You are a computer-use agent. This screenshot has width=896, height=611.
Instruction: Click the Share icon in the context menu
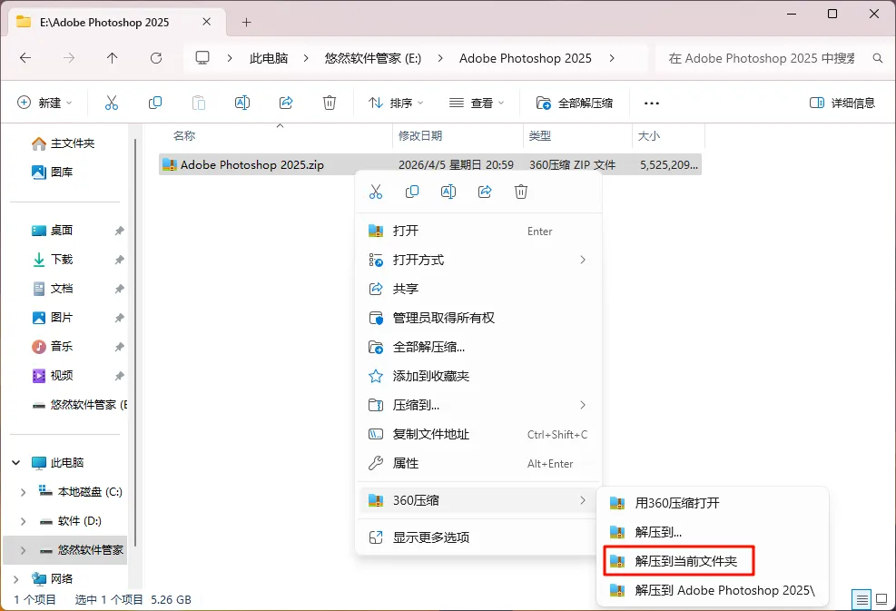[485, 192]
